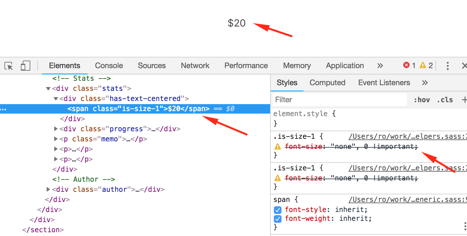Expand the p class memo node
Image resolution: width=467 pixels, height=236 pixels.
56,139
